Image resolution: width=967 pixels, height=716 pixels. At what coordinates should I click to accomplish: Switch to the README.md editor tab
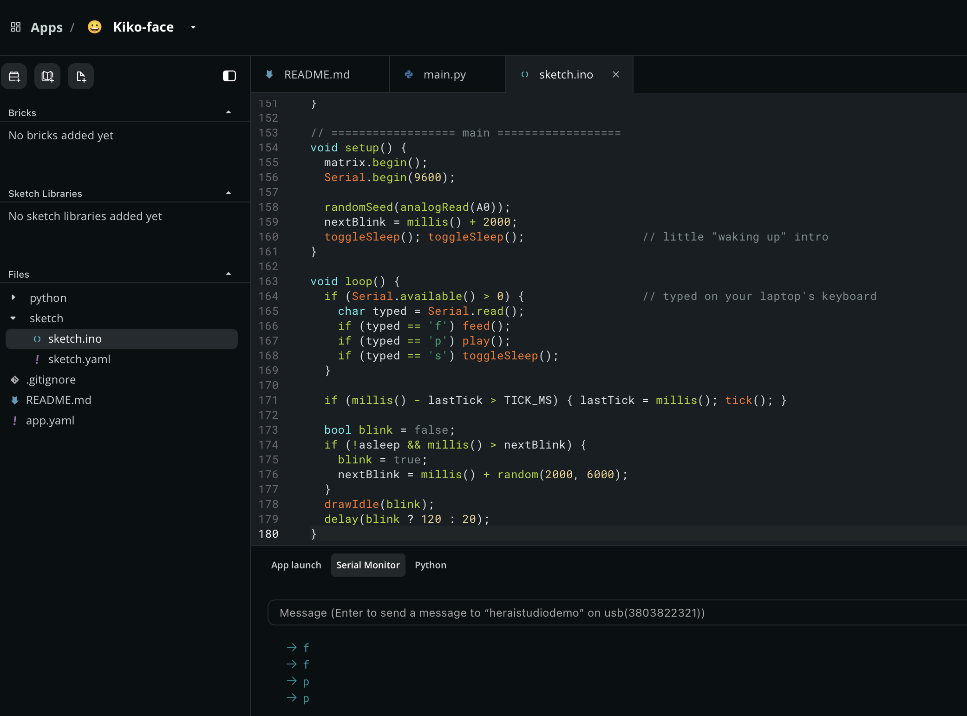coord(320,74)
